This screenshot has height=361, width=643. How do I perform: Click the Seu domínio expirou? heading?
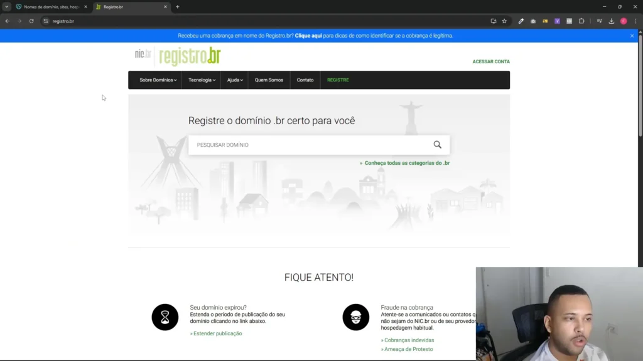(x=218, y=307)
